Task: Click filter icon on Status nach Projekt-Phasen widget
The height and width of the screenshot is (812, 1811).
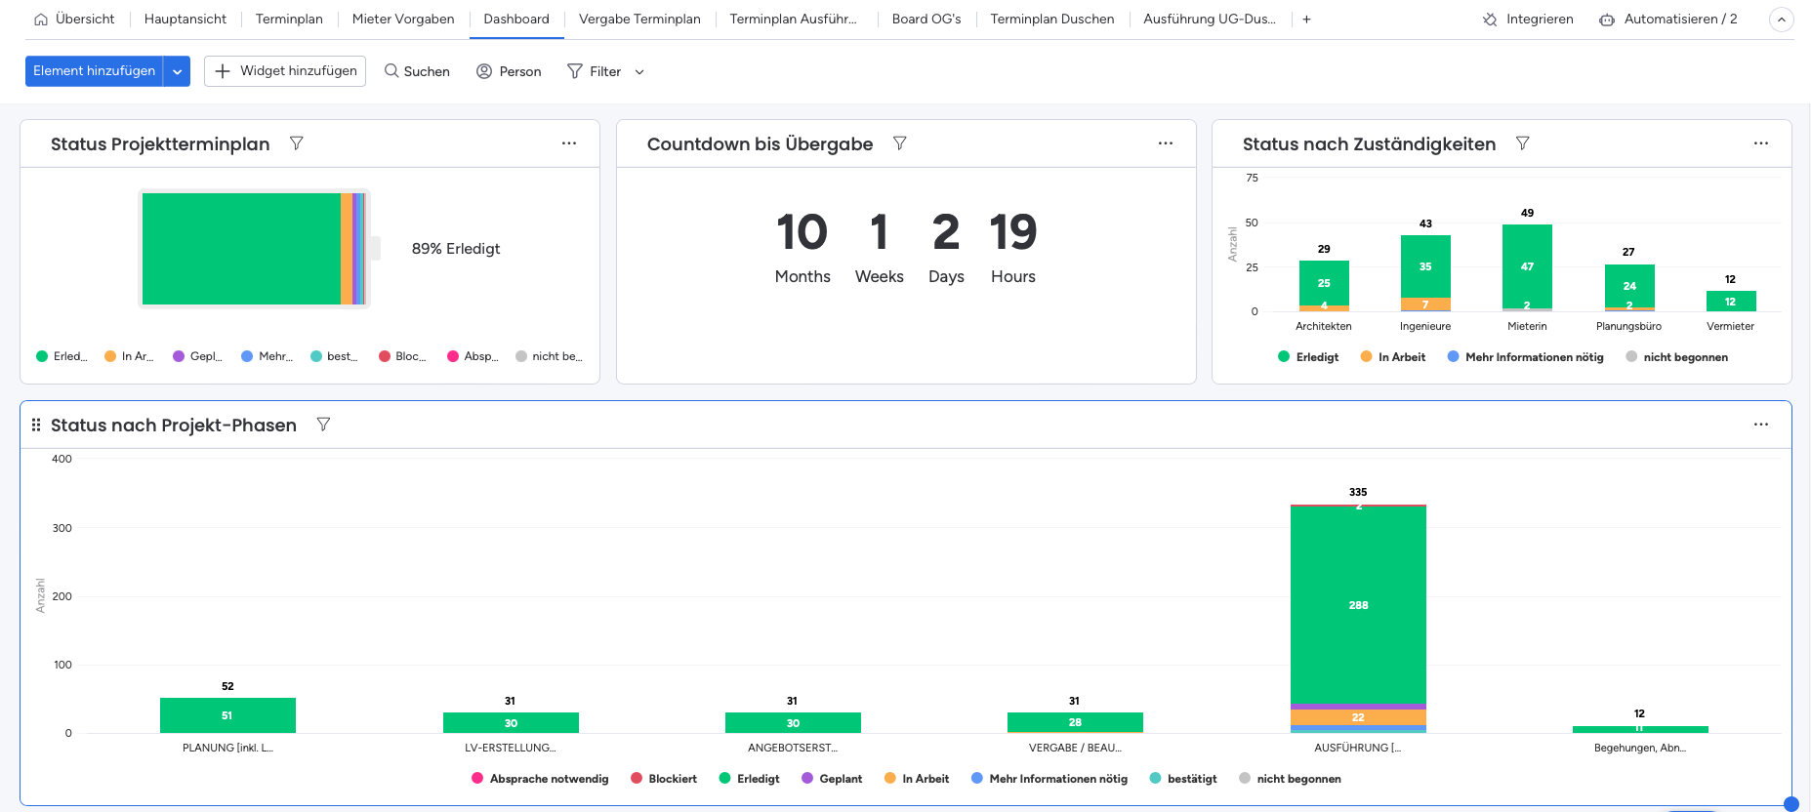Action: pos(323,425)
